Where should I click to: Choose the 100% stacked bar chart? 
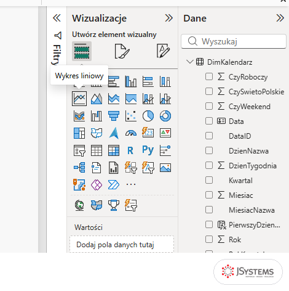pyautogui.click(x=148, y=81)
